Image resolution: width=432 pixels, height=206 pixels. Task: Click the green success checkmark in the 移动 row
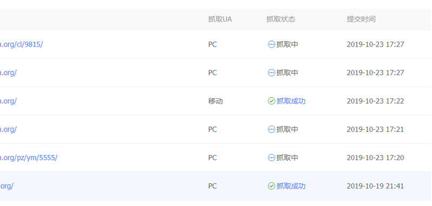pos(271,101)
